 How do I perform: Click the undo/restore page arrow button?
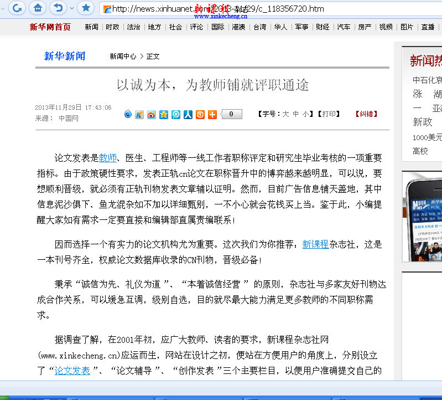point(56,8)
